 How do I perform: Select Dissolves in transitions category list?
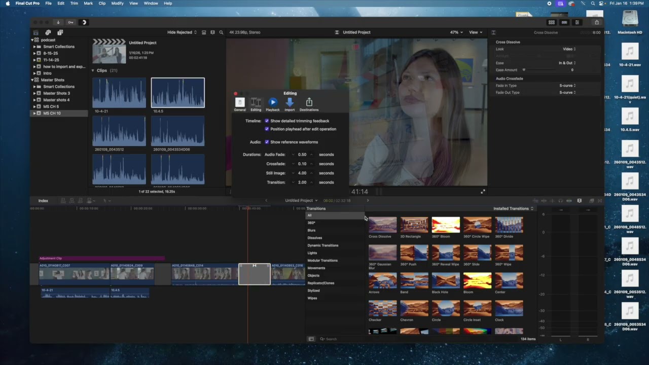pyautogui.click(x=315, y=238)
